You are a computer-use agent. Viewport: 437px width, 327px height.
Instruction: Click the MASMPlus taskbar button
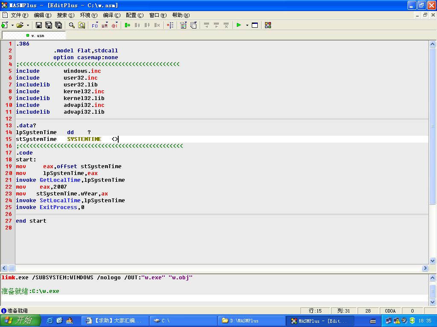pos(320,321)
